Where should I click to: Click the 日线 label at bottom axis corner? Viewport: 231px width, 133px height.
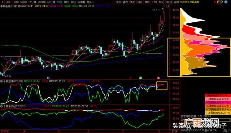coord(175,131)
